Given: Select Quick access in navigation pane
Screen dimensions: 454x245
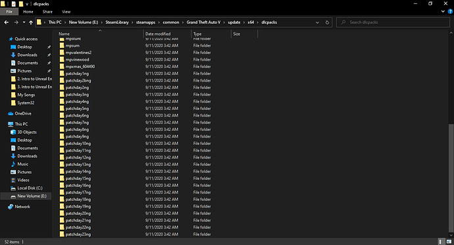Looking at the screenshot, I should coord(26,39).
